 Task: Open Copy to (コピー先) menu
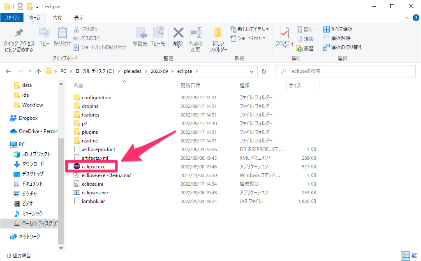[157, 37]
